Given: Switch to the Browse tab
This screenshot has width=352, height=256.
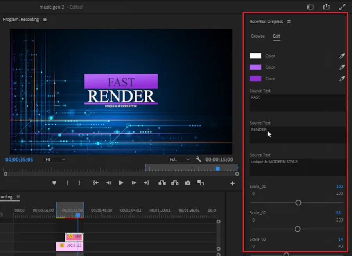Looking at the screenshot, I should click(258, 36).
